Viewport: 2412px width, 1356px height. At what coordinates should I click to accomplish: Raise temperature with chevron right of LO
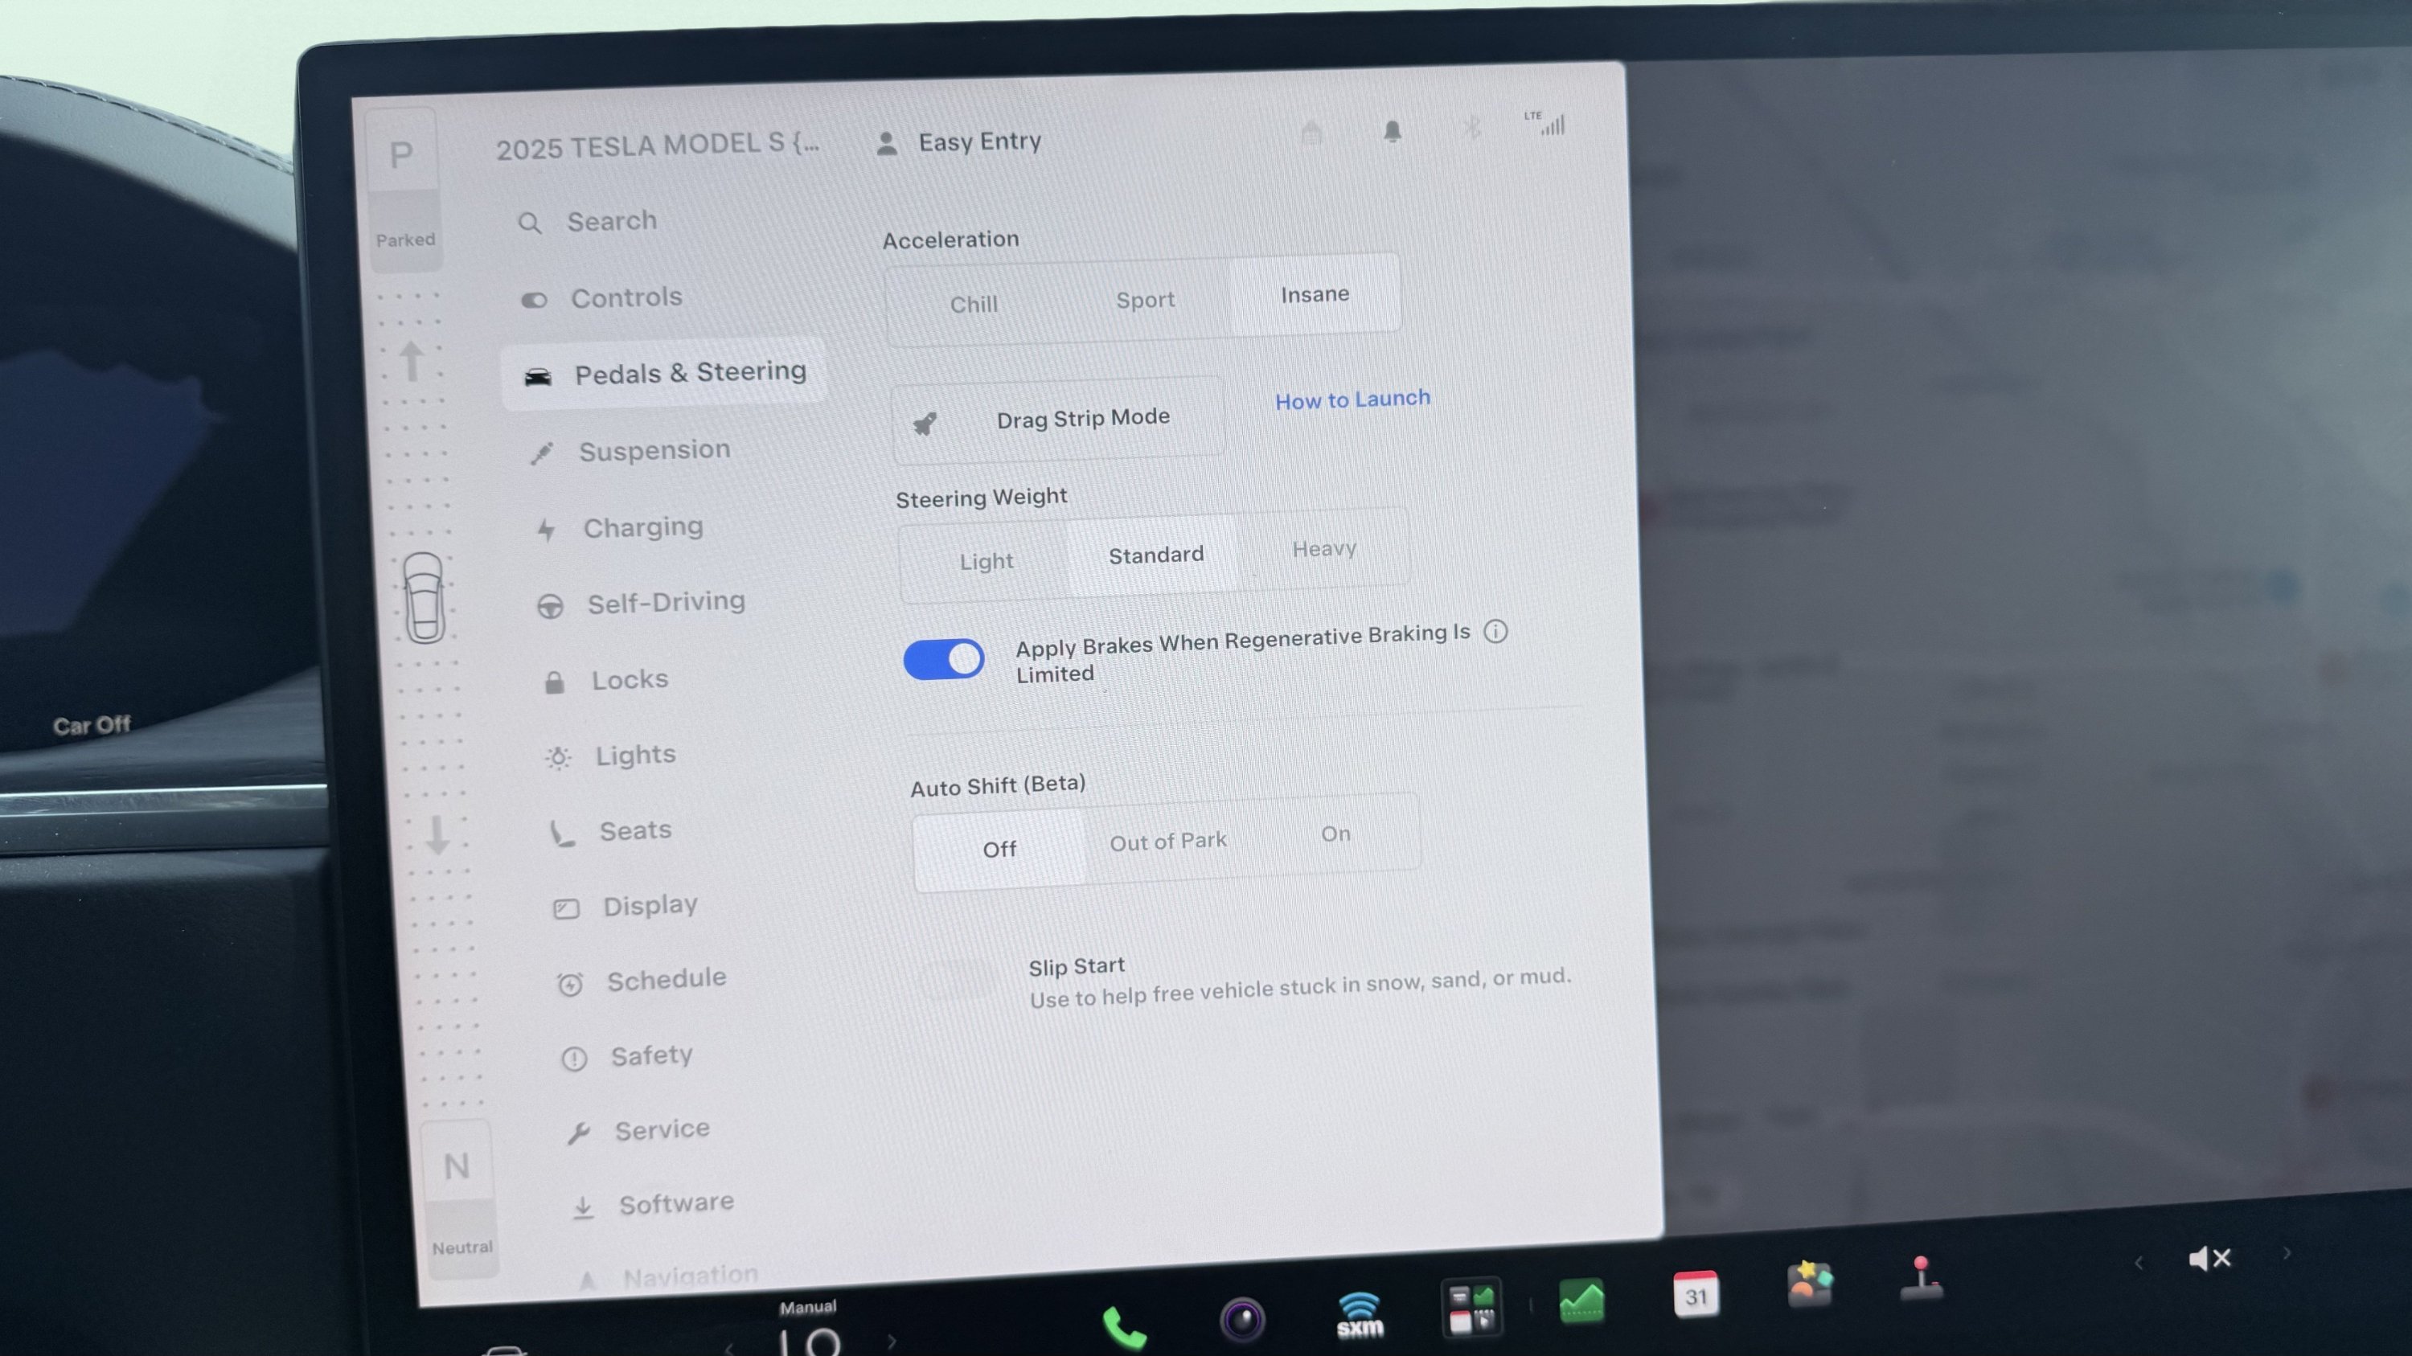tap(892, 1342)
